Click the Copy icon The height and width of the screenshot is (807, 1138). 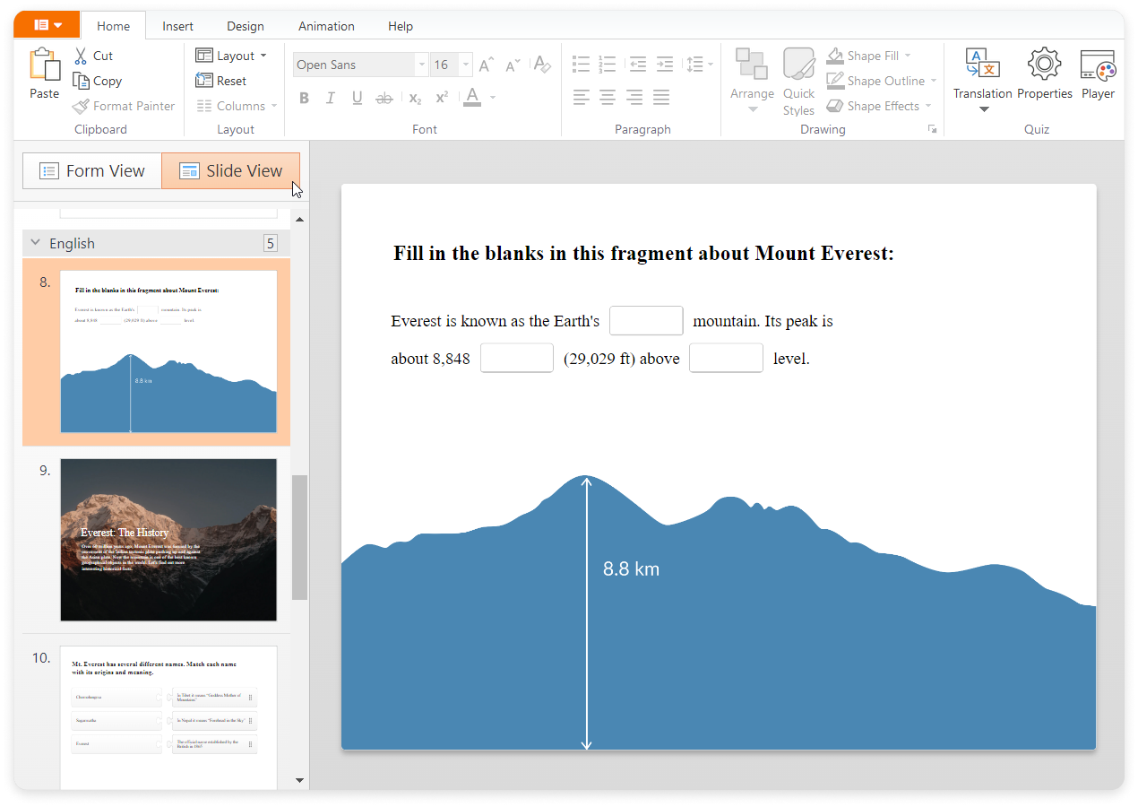[82, 81]
